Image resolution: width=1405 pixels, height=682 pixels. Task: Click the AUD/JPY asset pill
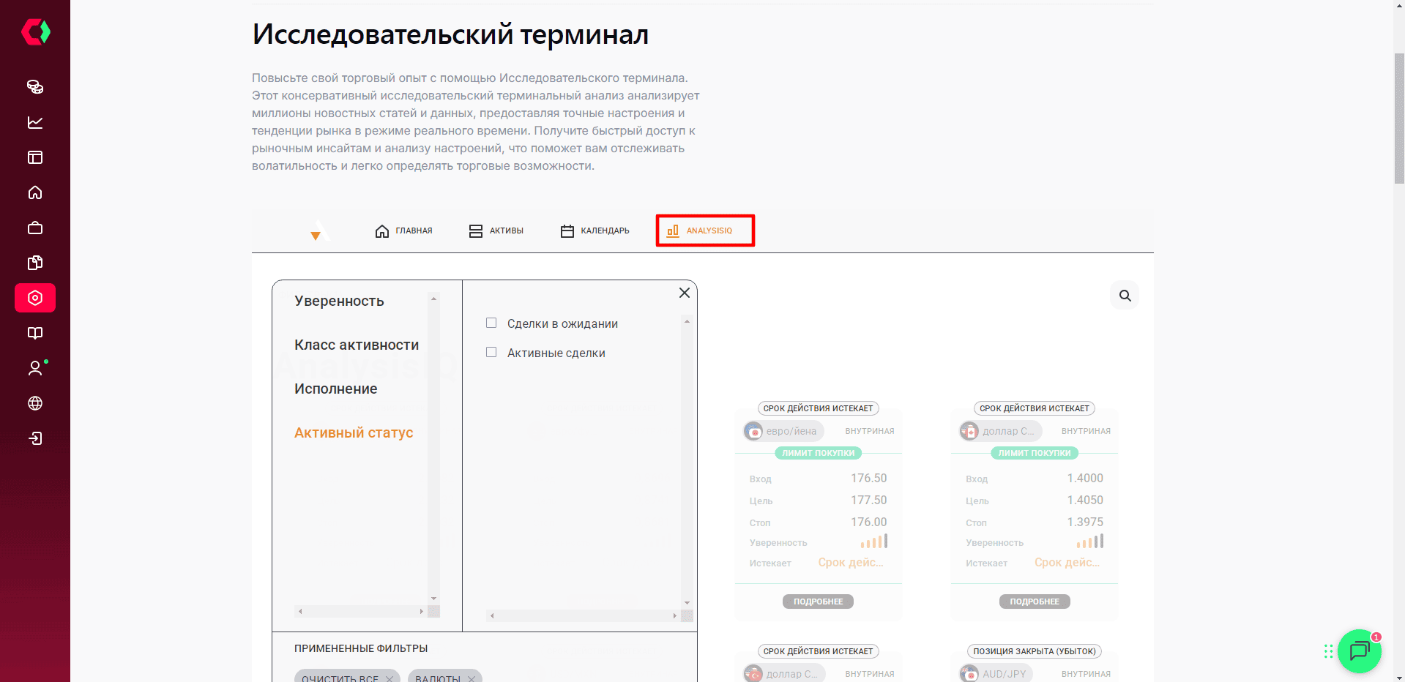point(996,673)
